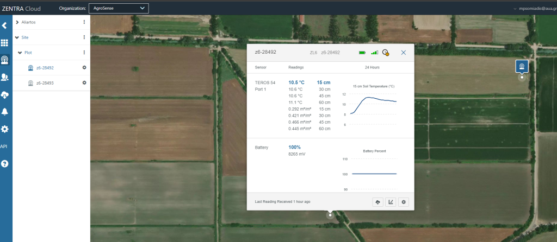
Task: Open the notifications bell icon
Action: click(x=5, y=112)
